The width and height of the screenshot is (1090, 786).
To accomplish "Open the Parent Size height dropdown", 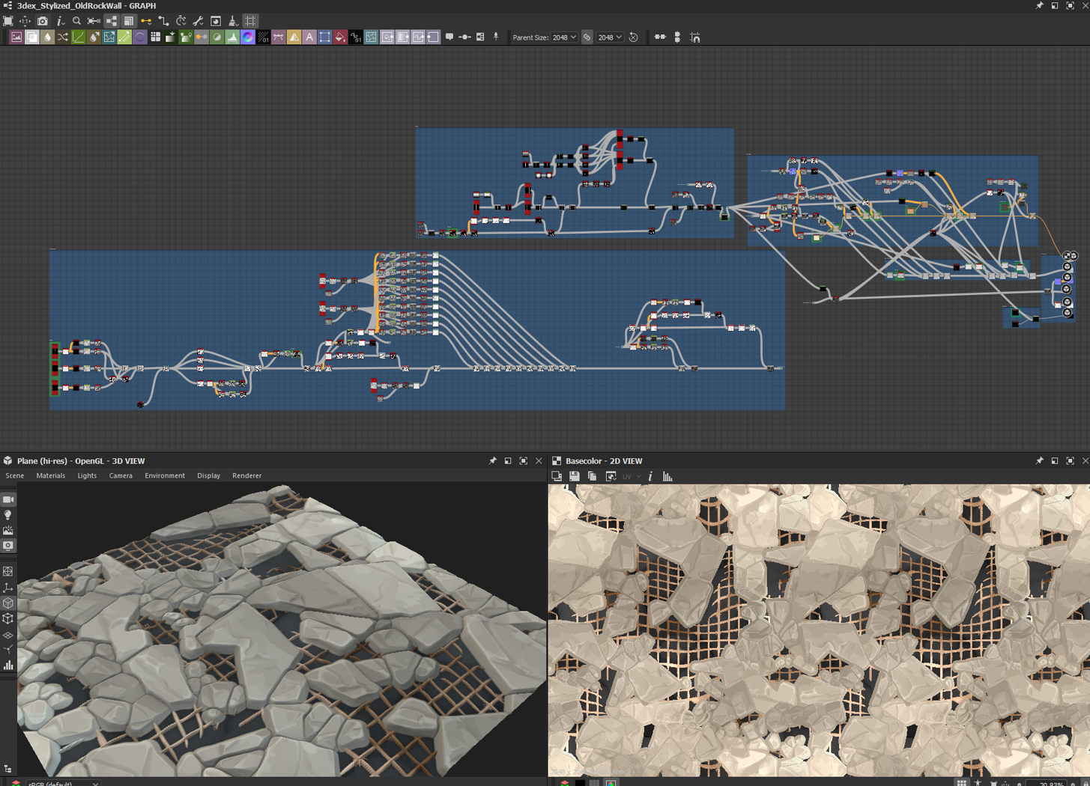I will [610, 37].
